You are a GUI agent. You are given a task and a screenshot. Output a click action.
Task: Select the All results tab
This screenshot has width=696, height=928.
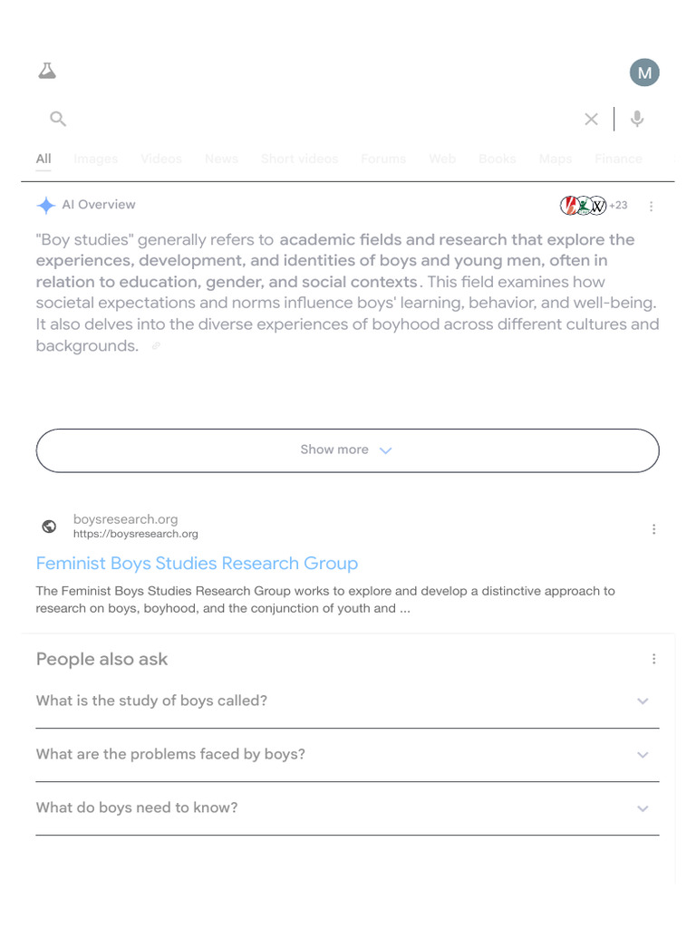43,159
